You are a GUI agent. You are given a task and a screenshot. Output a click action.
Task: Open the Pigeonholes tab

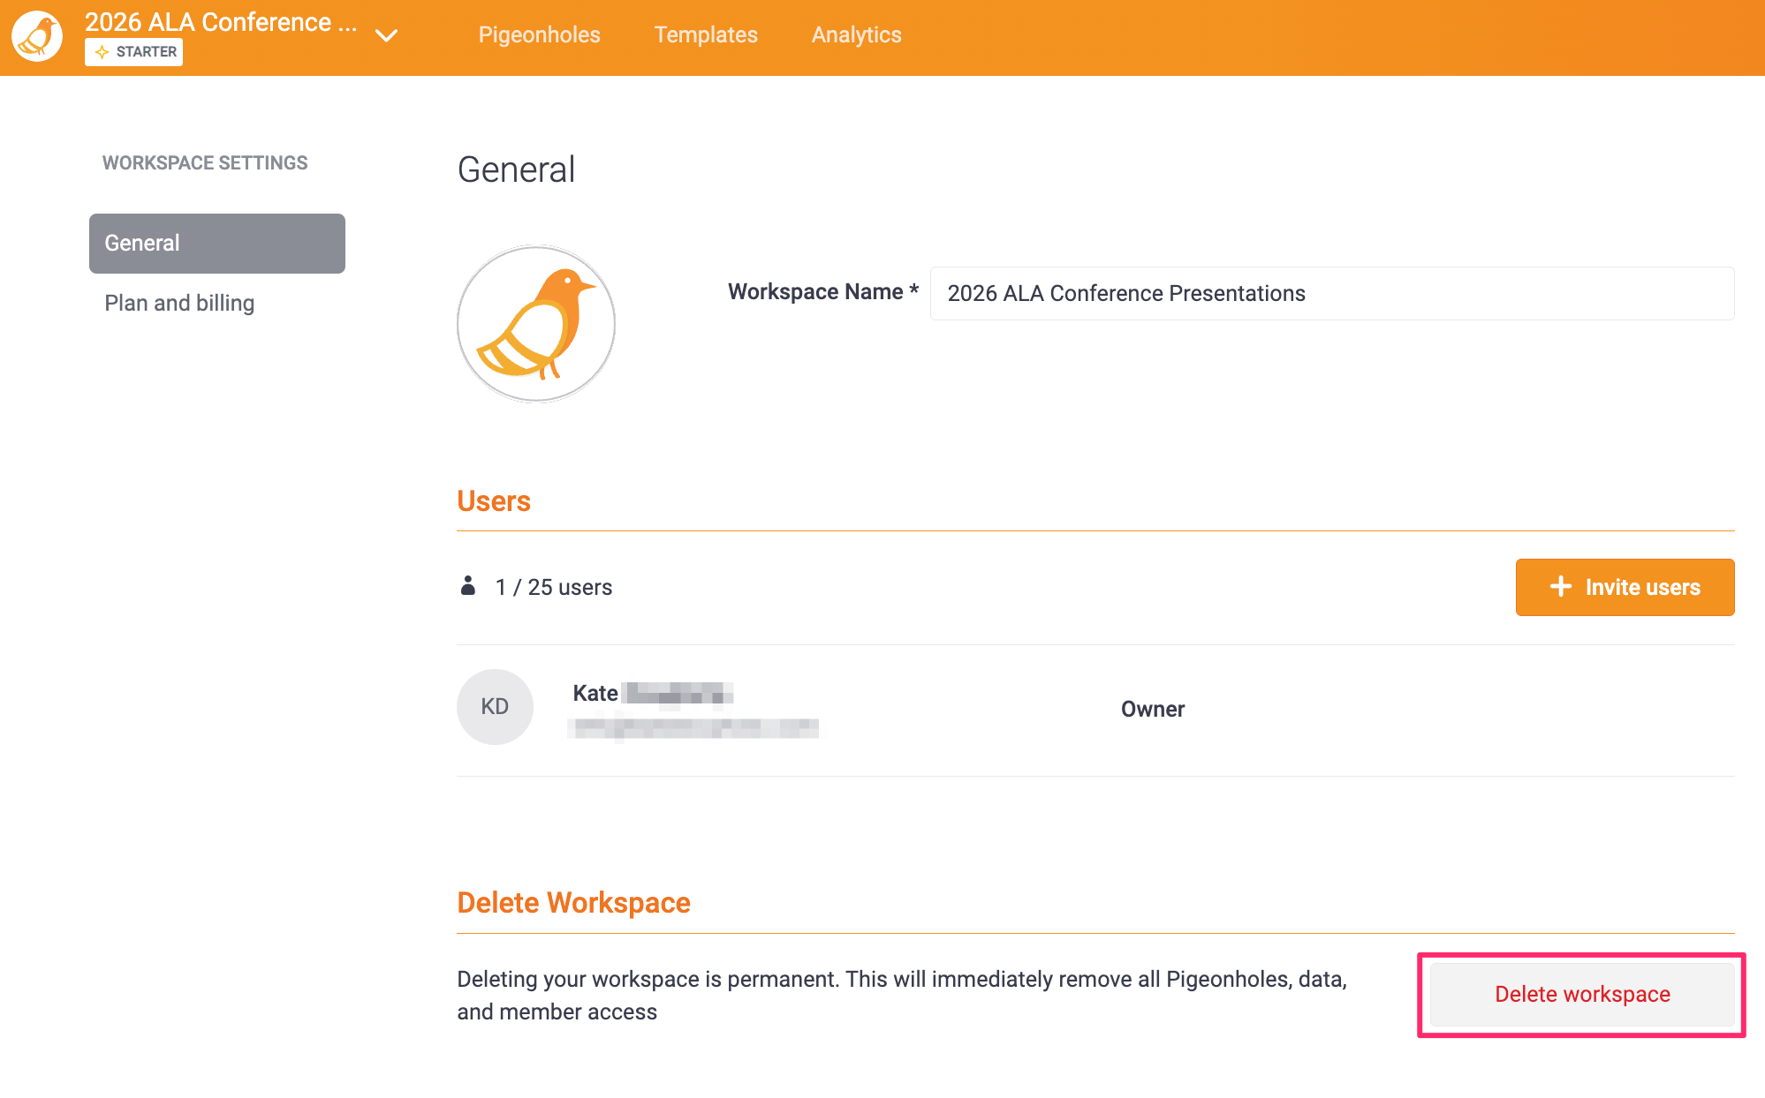pos(539,35)
